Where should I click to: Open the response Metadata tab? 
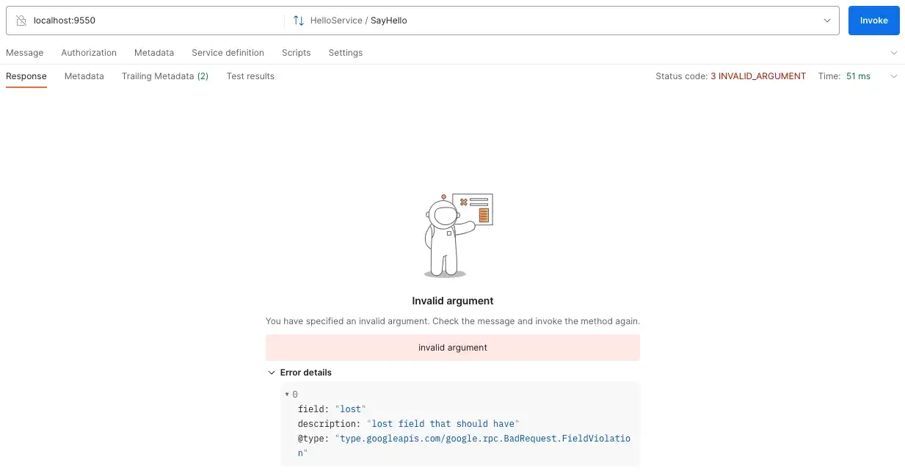[x=84, y=76]
